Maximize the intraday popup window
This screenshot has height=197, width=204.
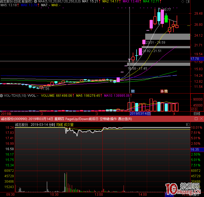(196, 119)
